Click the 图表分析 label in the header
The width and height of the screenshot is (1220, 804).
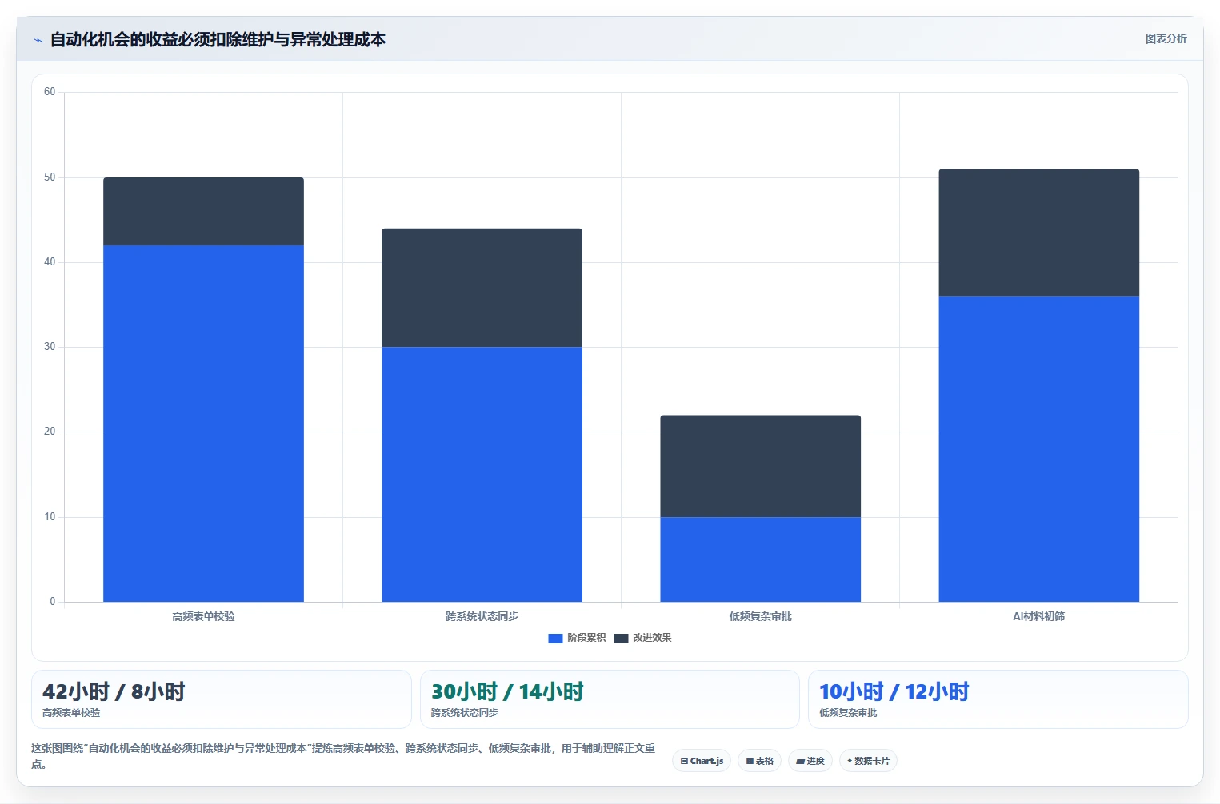1166,38
